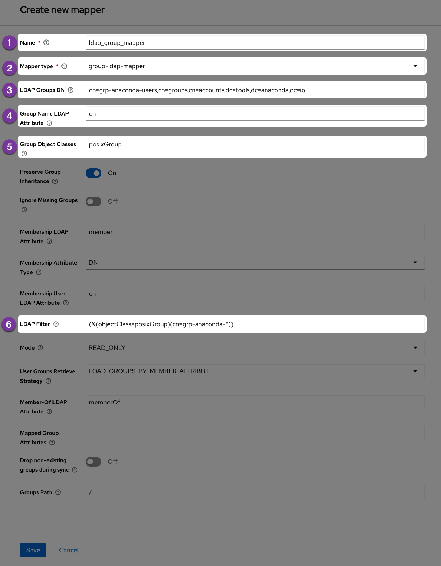The height and width of the screenshot is (566, 441).
Task: Click the Cancel link
Action: click(69, 550)
